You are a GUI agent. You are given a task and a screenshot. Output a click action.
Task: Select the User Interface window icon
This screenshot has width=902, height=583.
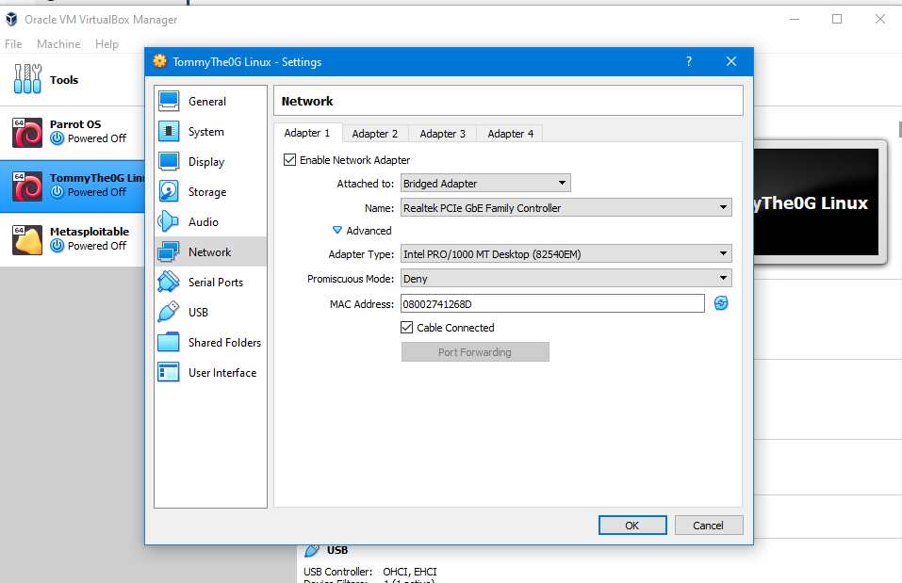tap(169, 373)
